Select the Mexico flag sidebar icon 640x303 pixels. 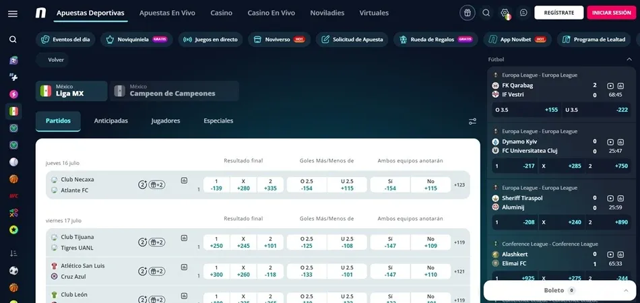pos(13,111)
